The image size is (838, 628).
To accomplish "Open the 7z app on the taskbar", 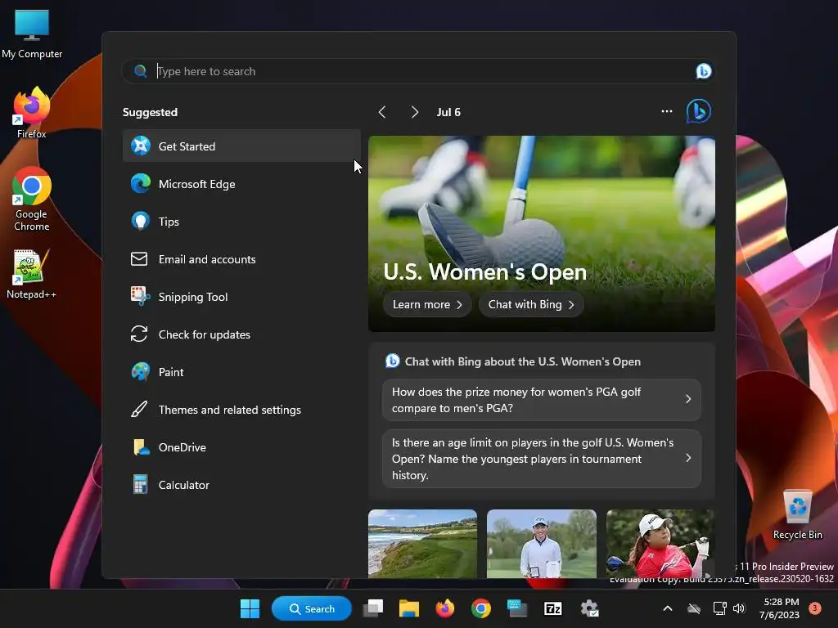I will click(552, 608).
